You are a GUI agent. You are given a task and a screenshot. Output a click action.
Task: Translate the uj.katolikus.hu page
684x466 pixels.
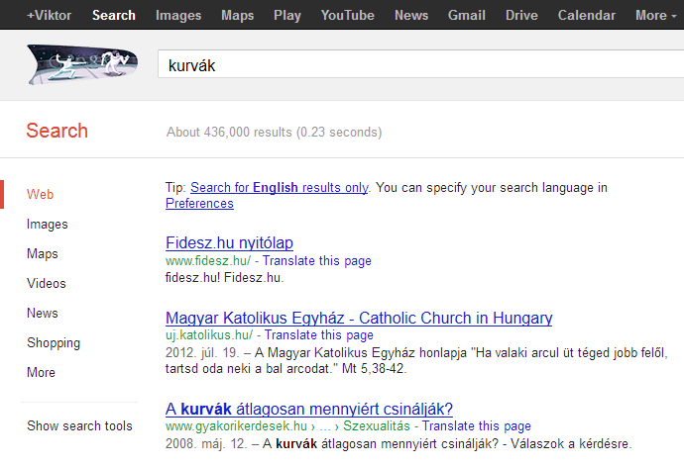(x=319, y=335)
